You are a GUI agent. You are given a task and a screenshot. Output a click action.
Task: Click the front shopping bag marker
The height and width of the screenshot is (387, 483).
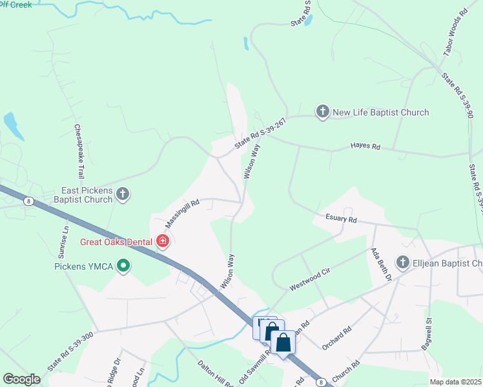tap(283, 344)
